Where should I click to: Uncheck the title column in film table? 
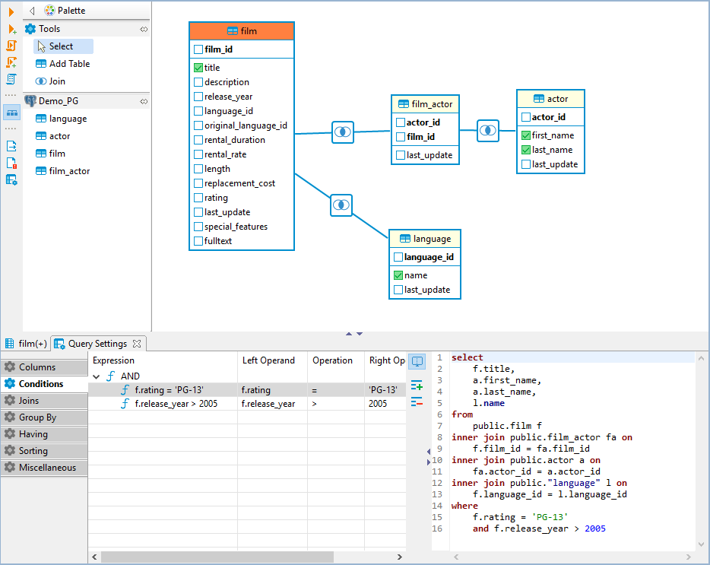click(x=198, y=68)
